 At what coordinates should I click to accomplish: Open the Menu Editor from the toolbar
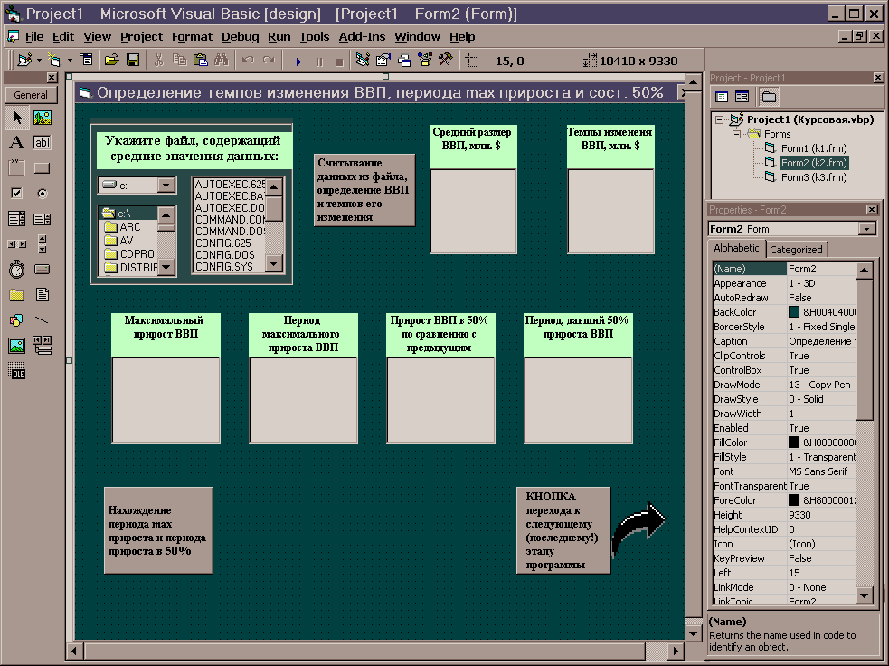click(87, 61)
